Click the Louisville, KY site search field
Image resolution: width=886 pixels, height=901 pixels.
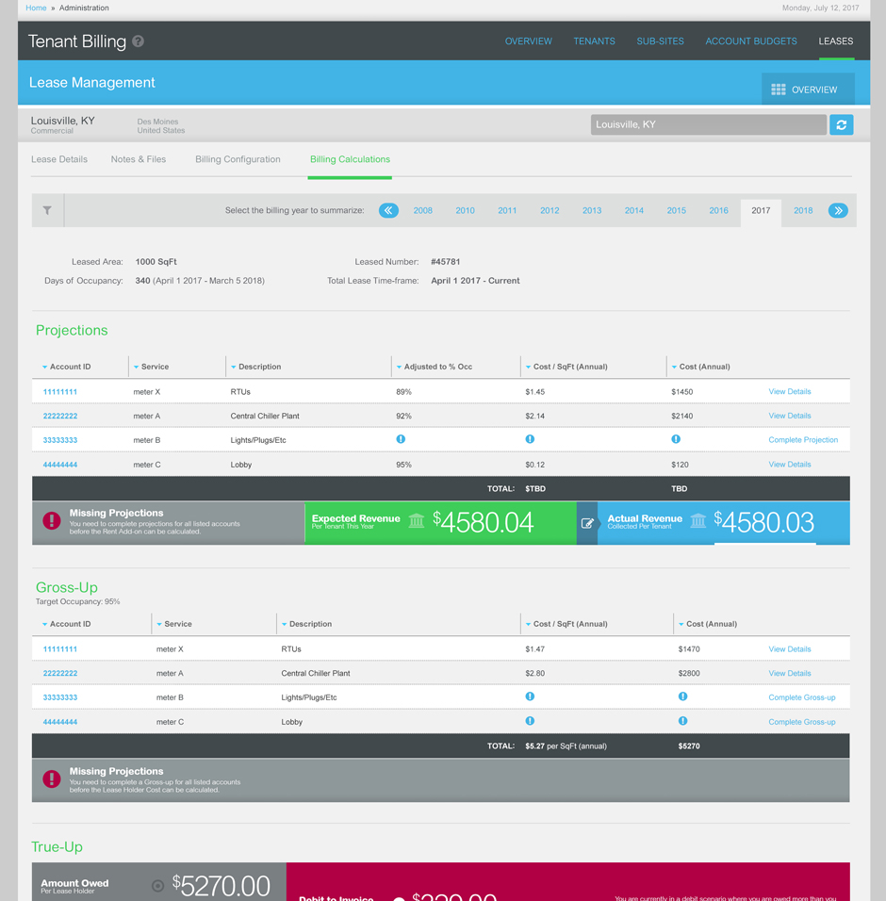coord(709,124)
